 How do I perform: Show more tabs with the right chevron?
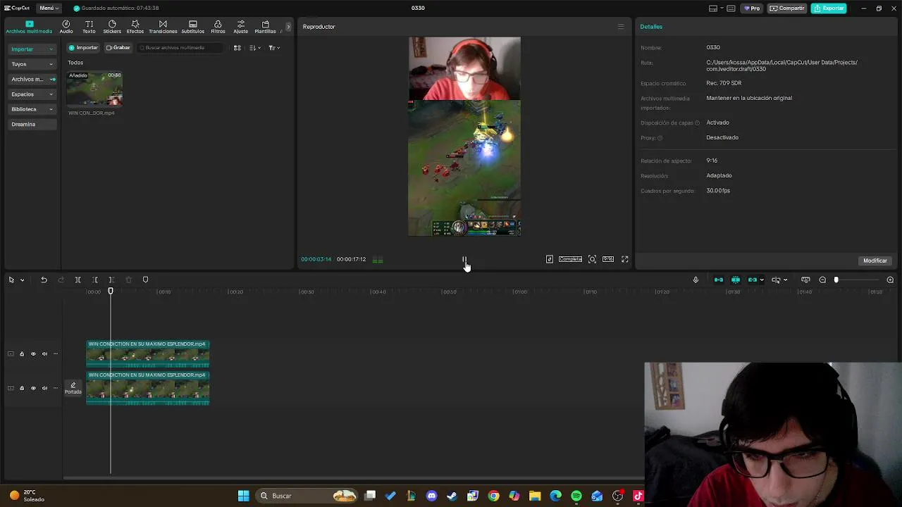pyautogui.click(x=288, y=27)
